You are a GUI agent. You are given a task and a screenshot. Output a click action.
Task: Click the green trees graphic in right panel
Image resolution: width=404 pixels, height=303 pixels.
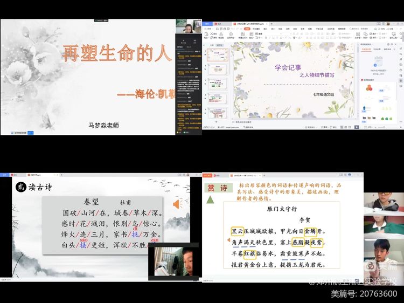pos(386,118)
